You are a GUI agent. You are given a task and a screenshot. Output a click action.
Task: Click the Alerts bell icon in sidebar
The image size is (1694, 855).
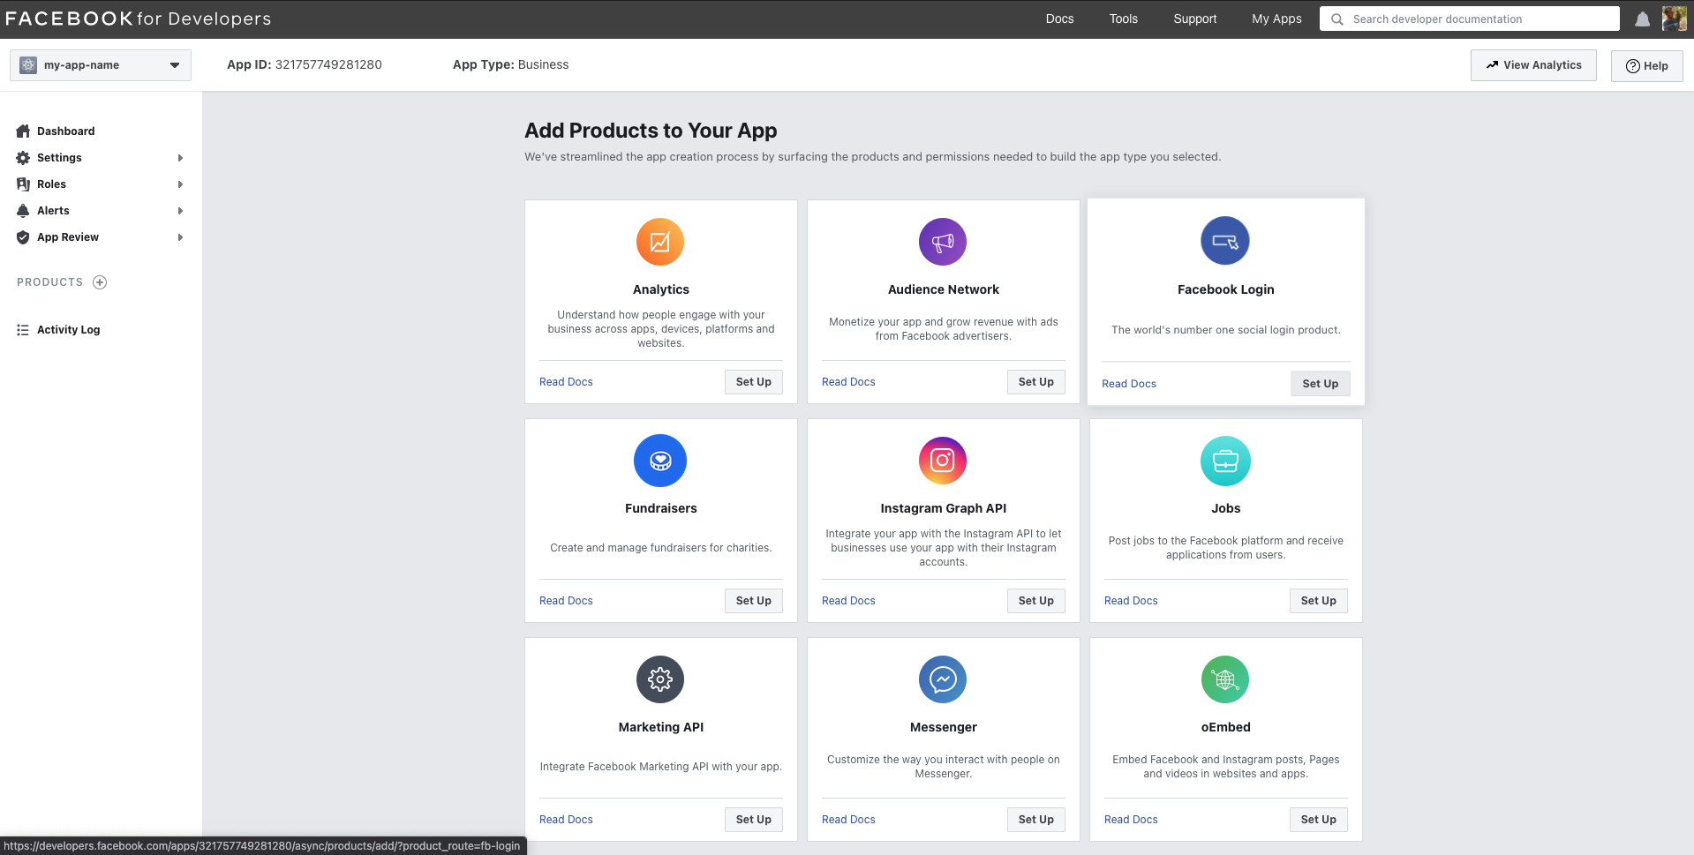tap(23, 211)
